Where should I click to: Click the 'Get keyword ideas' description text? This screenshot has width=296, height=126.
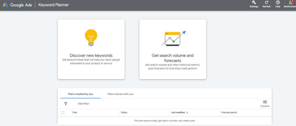pos(91,62)
